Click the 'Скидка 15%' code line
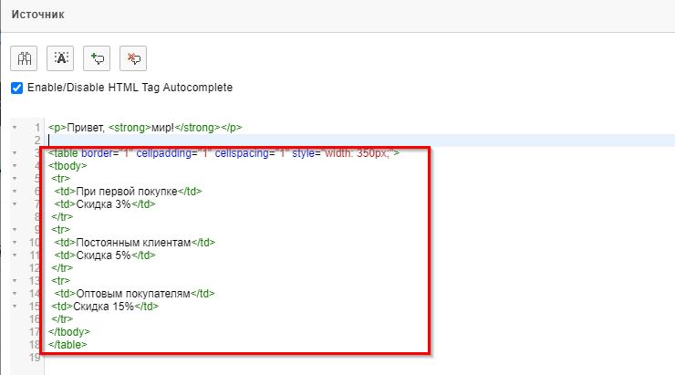Viewport: 675px width, 375px height. click(x=105, y=307)
